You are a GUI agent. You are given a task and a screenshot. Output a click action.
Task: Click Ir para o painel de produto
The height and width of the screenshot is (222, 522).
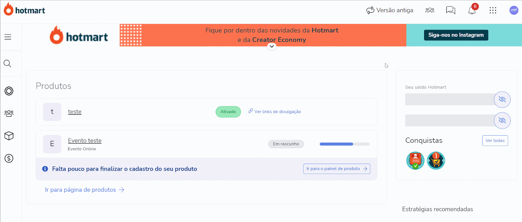pos(337,169)
